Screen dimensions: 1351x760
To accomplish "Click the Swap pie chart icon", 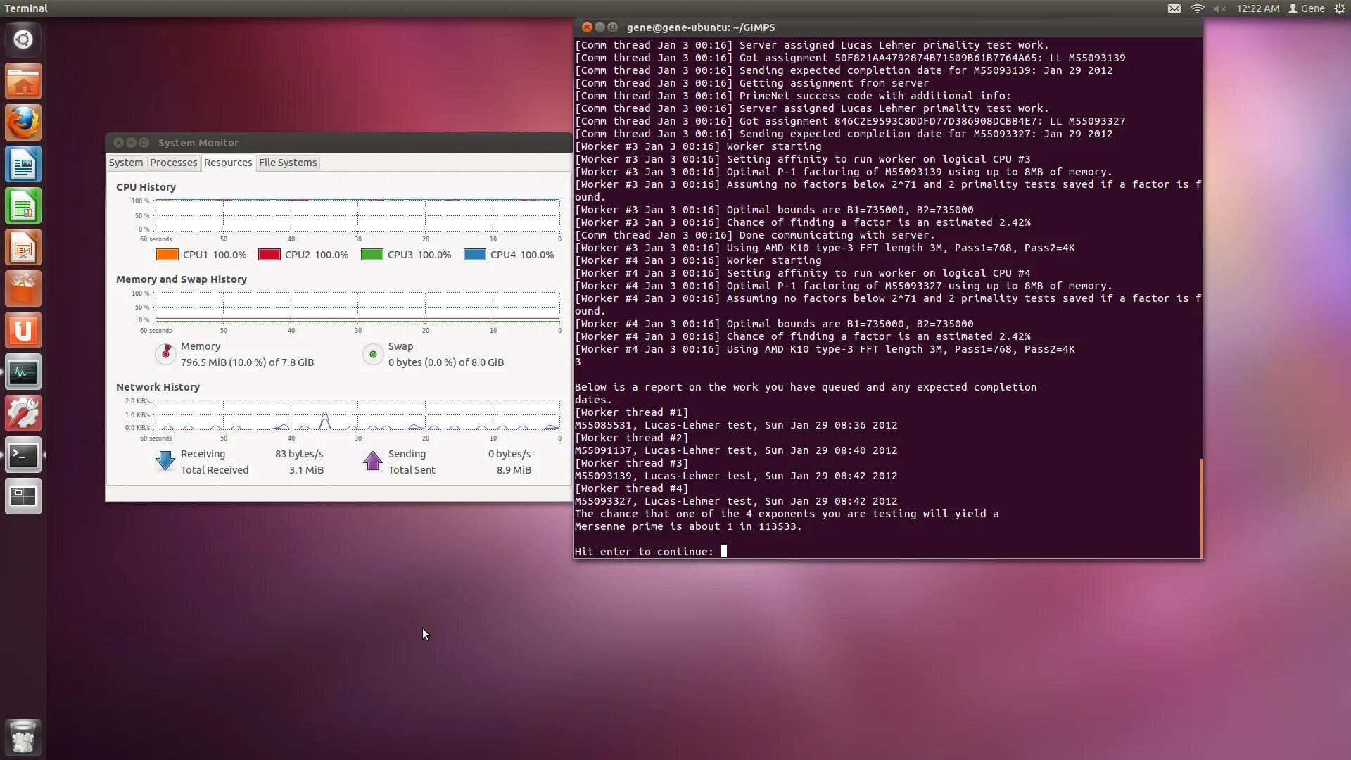I will click(x=373, y=354).
